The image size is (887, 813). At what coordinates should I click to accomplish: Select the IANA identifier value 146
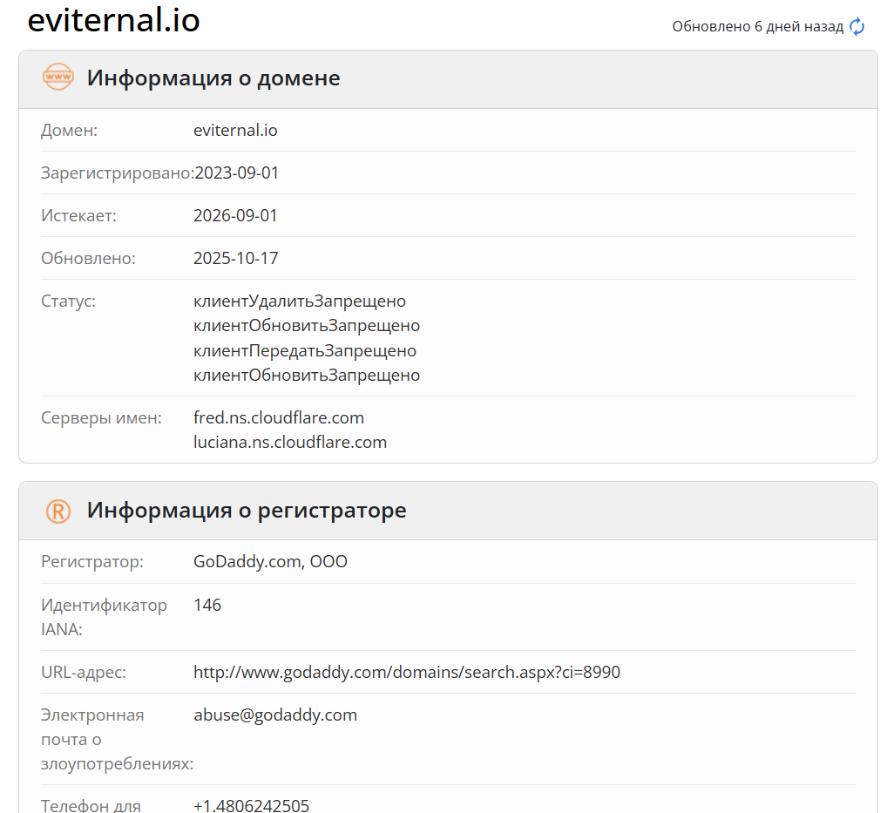click(x=208, y=604)
